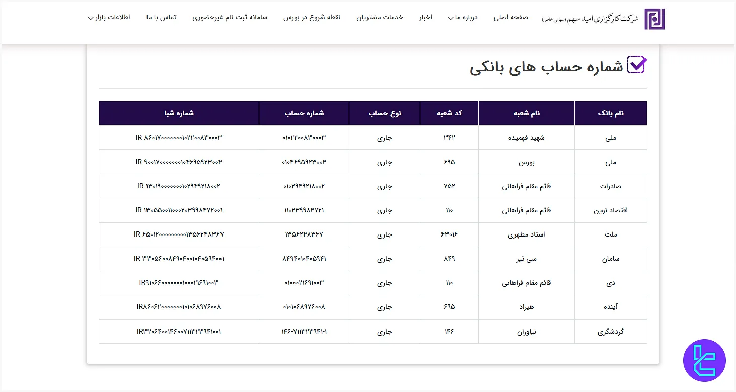Click the نام بانک column header
Image resolution: width=736 pixels, height=392 pixels.
tap(610, 113)
